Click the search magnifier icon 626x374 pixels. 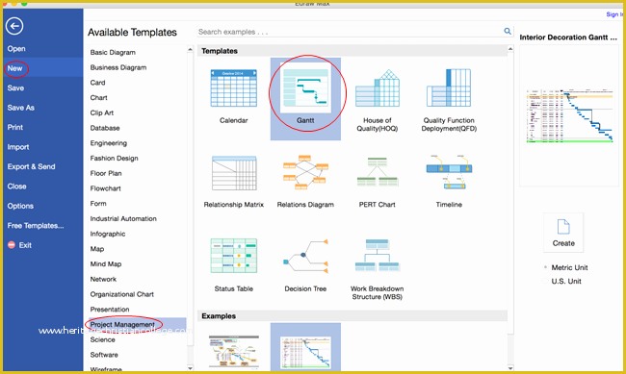(508, 31)
